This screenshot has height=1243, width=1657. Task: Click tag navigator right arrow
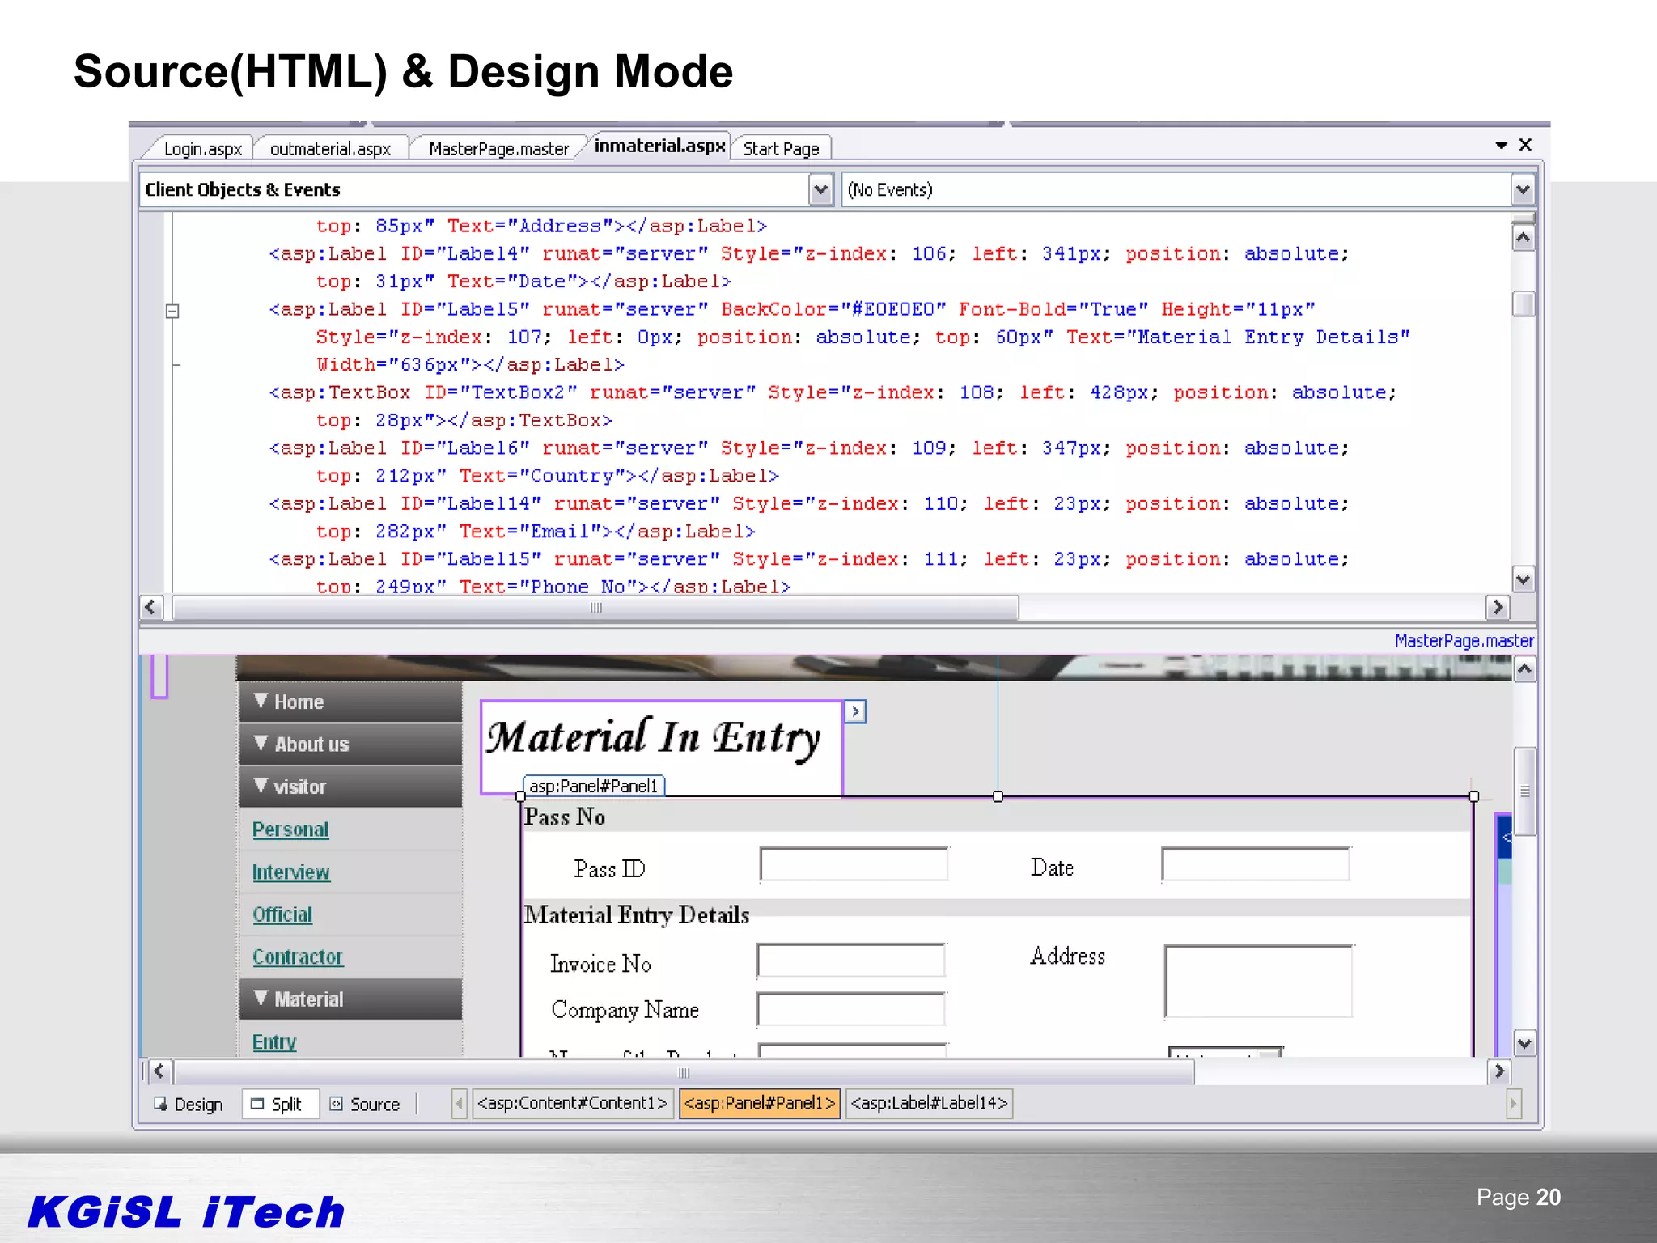pos(1513,1104)
